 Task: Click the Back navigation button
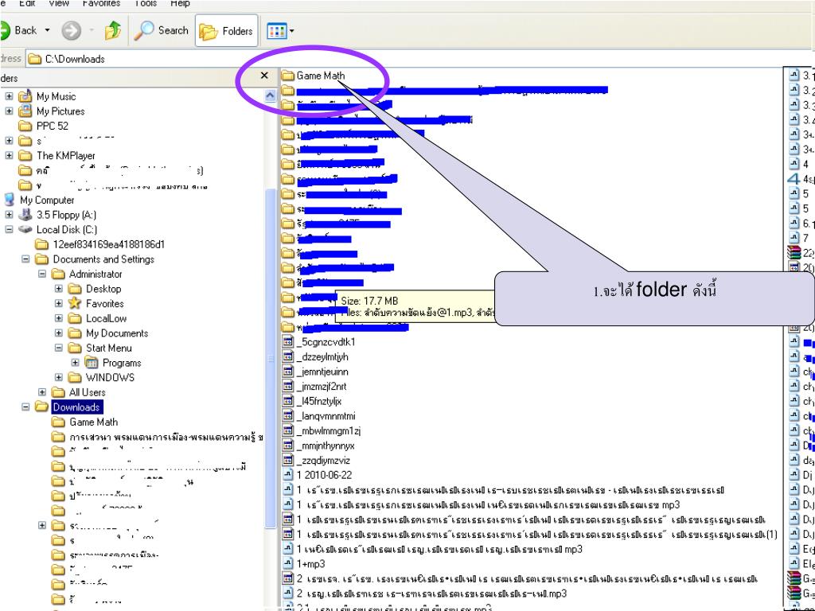click(19, 31)
